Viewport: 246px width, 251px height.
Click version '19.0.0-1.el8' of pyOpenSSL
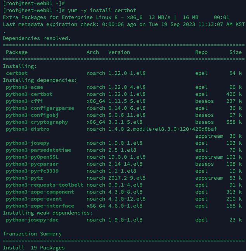click(127, 157)
